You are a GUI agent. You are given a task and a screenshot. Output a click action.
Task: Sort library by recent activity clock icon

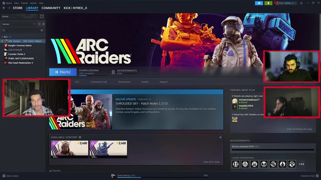click(39, 24)
